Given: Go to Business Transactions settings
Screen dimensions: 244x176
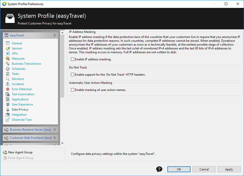Looking at the screenshot, I should (x=26, y=64).
